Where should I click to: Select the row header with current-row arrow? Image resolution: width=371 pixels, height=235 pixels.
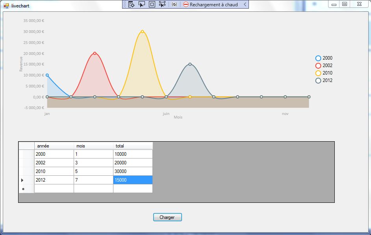click(x=26, y=180)
